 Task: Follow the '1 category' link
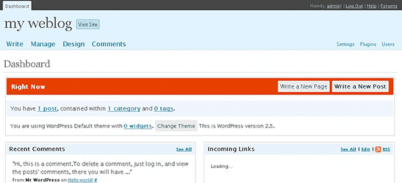pos(124,109)
